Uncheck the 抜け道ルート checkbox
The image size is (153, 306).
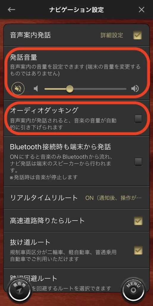138,250
